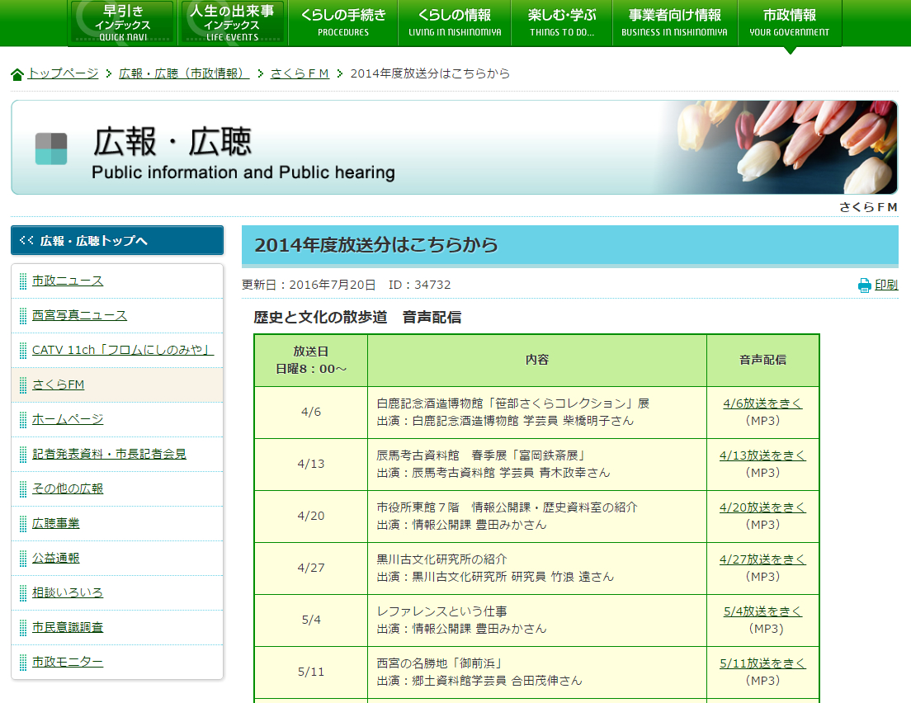
Task: Open the くらしの手続き Procedures menu
Action: tap(342, 21)
